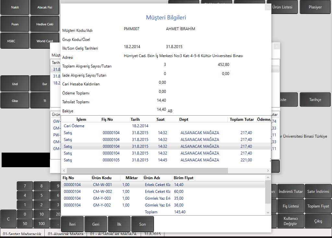
Task: Jump to first record with İlk
Action: click(x=119, y=224)
